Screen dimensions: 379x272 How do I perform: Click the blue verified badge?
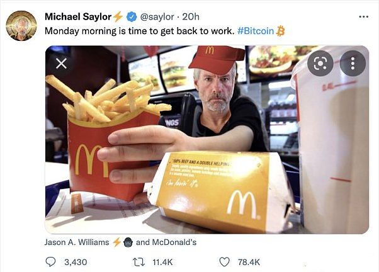pyautogui.click(x=131, y=16)
